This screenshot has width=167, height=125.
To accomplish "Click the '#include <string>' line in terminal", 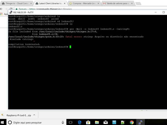I will pos(22,39).
